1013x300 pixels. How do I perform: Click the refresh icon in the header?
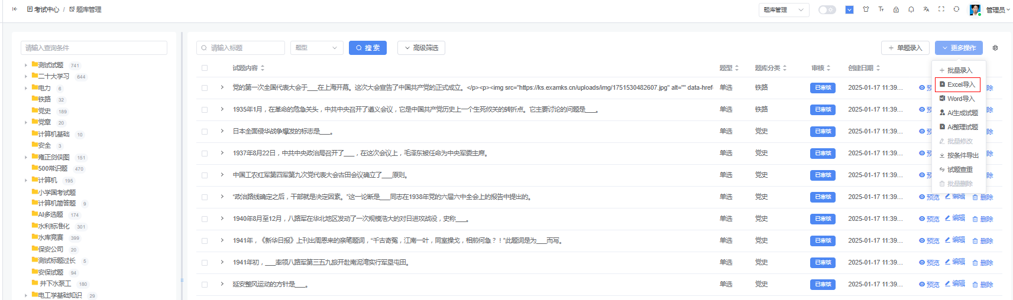click(956, 9)
